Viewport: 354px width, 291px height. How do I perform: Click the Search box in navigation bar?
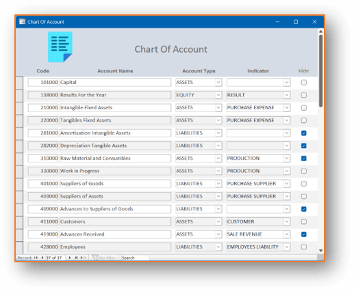[135, 258]
